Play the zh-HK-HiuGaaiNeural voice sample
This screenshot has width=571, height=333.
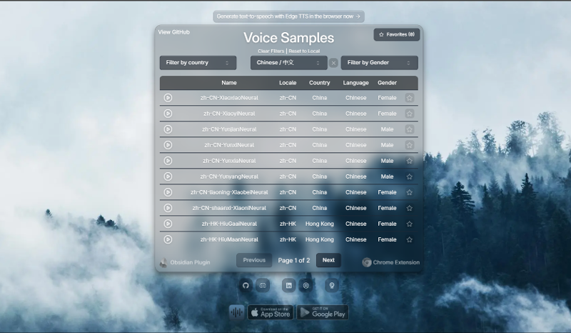coord(168,224)
